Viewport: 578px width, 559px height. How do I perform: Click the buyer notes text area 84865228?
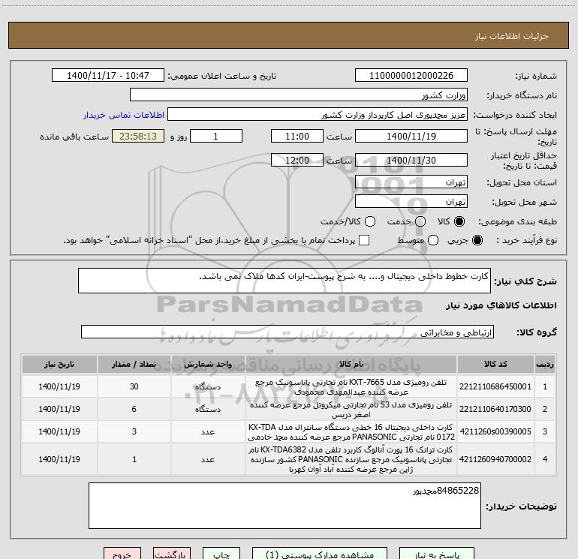pyautogui.click(x=284, y=506)
